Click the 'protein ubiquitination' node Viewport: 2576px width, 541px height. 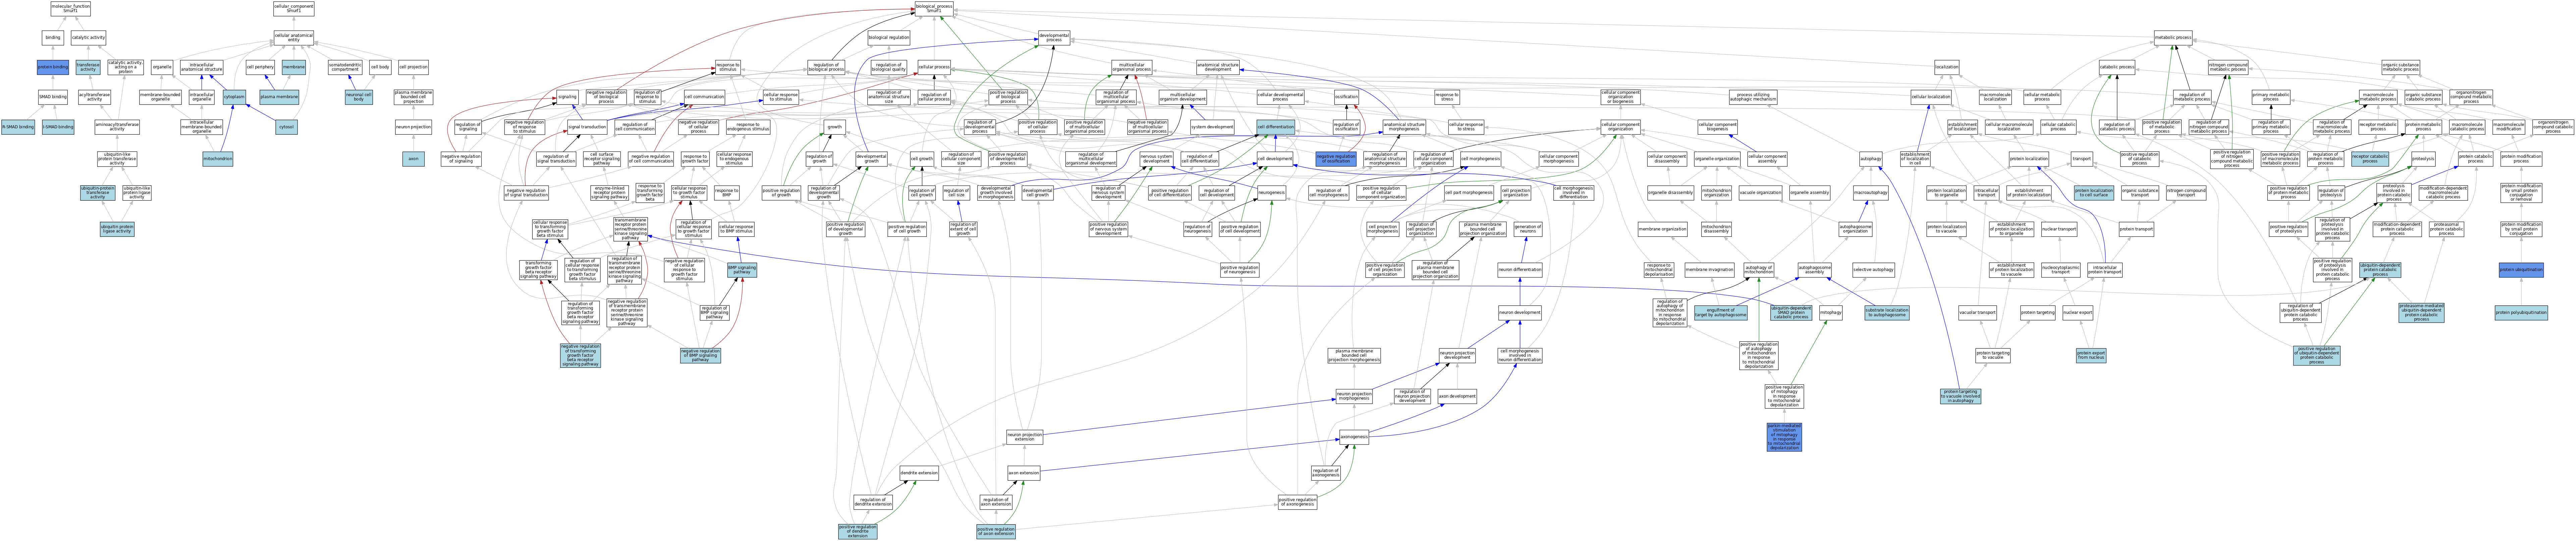coord(2521,270)
